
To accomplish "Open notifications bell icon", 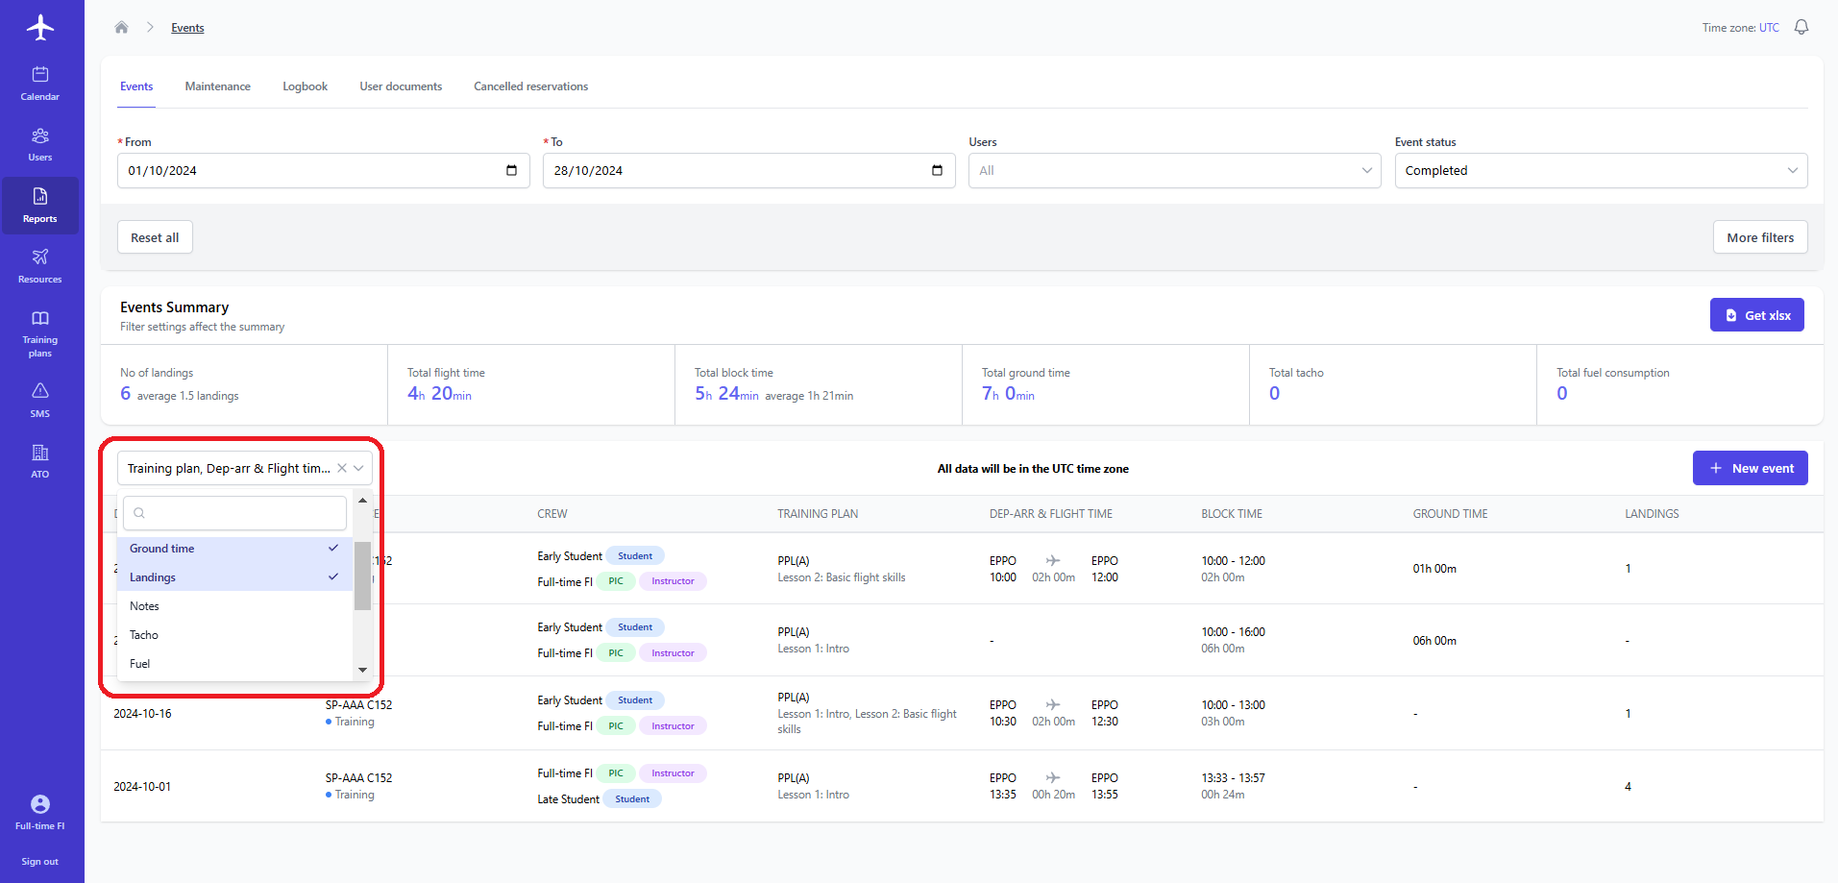I will pos(1801,27).
